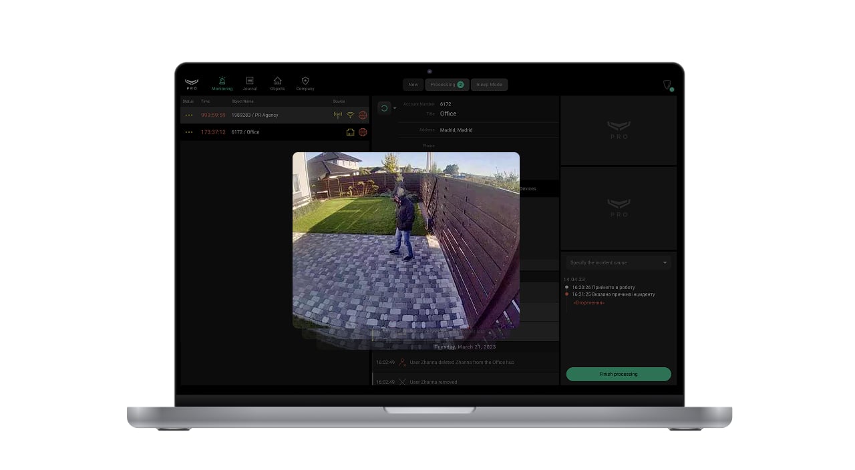The width and height of the screenshot is (855, 470).
Task: Click the Finish processing button
Action: tap(619, 374)
